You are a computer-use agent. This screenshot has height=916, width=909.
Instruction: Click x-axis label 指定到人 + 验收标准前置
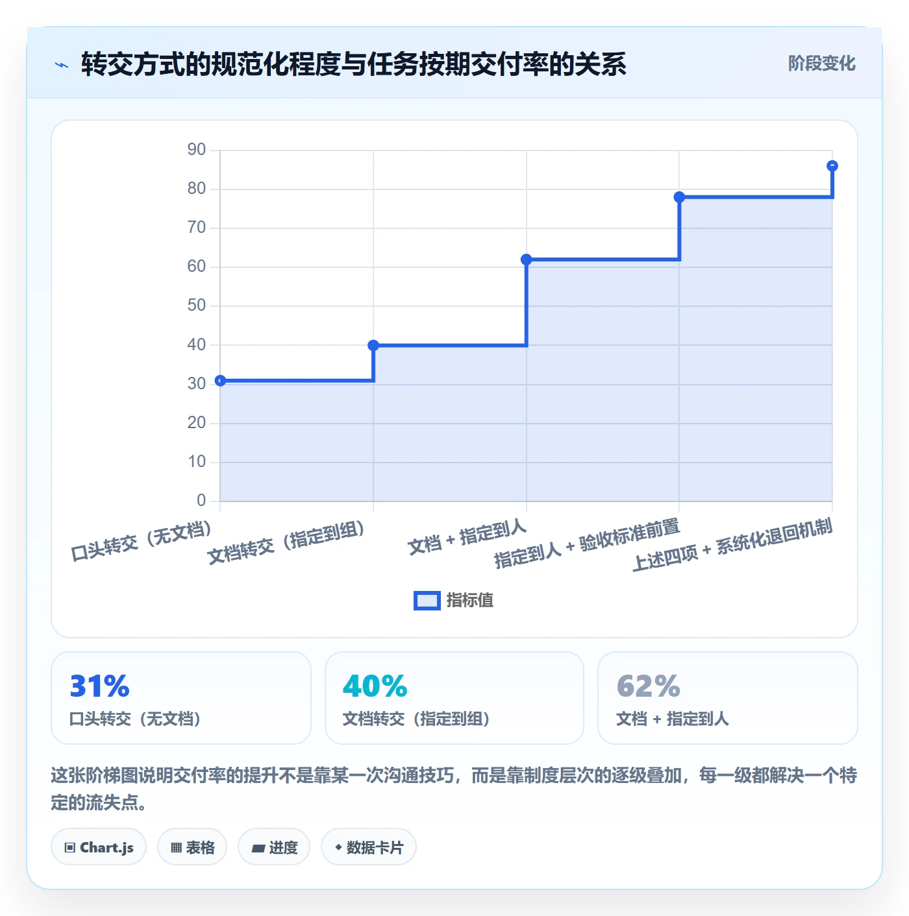(x=587, y=544)
